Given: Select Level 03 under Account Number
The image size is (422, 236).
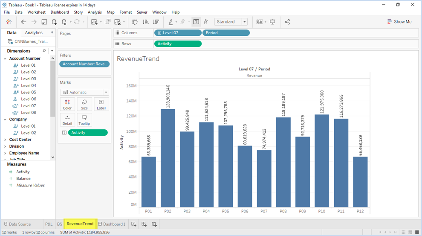Looking at the screenshot, I should [x=28, y=79].
